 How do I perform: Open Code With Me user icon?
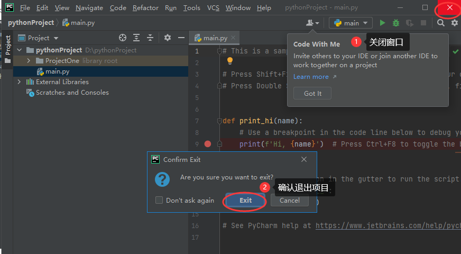(x=312, y=23)
